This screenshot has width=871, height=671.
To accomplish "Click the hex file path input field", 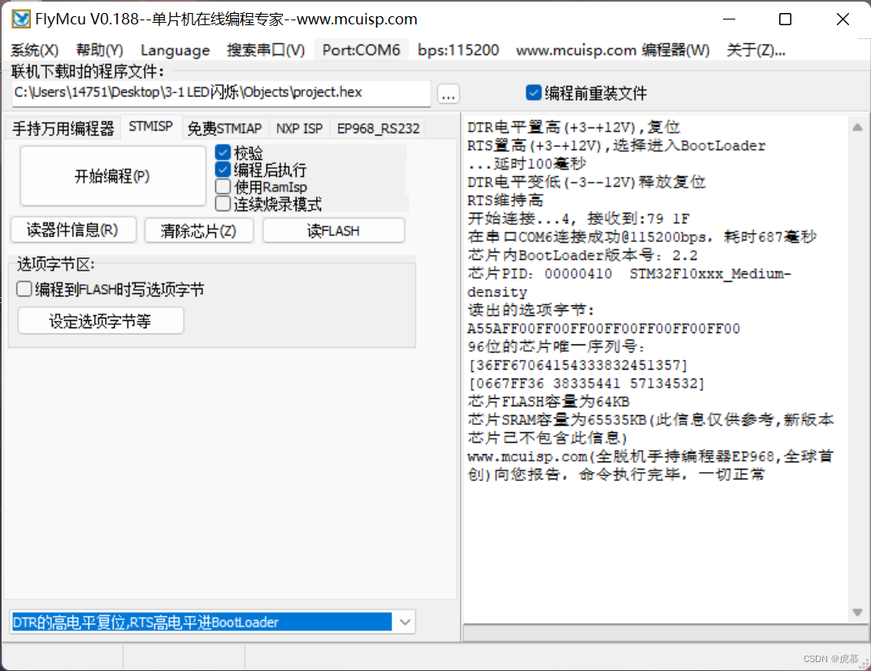I will 221,93.
